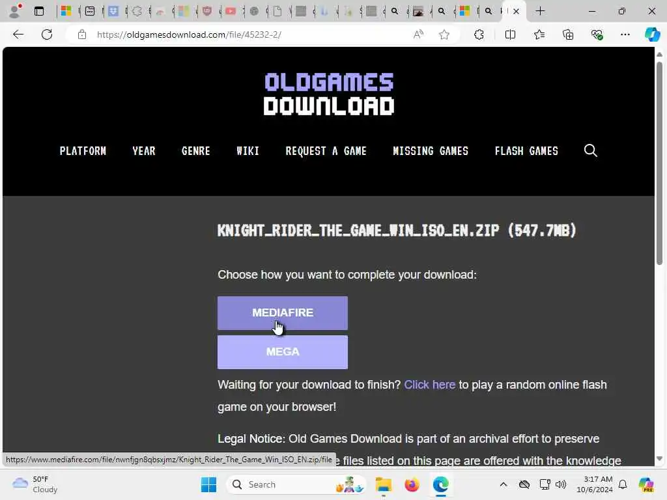667x500 pixels.
Task: Open the GENRE menu
Action: pos(195,151)
